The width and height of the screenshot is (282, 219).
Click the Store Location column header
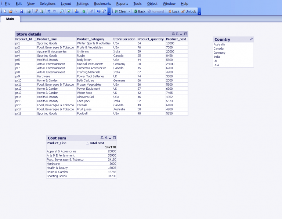click(x=124, y=39)
